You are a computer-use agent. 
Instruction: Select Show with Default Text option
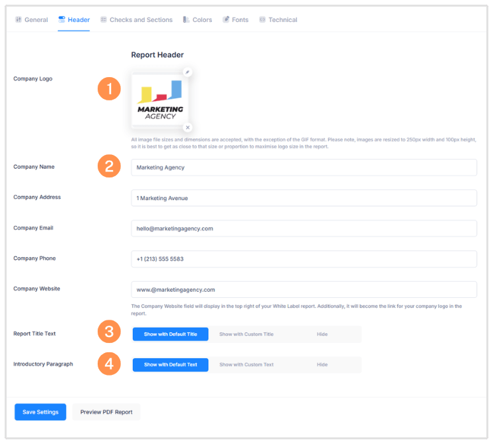pyautogui.click(x=171, y=365)
